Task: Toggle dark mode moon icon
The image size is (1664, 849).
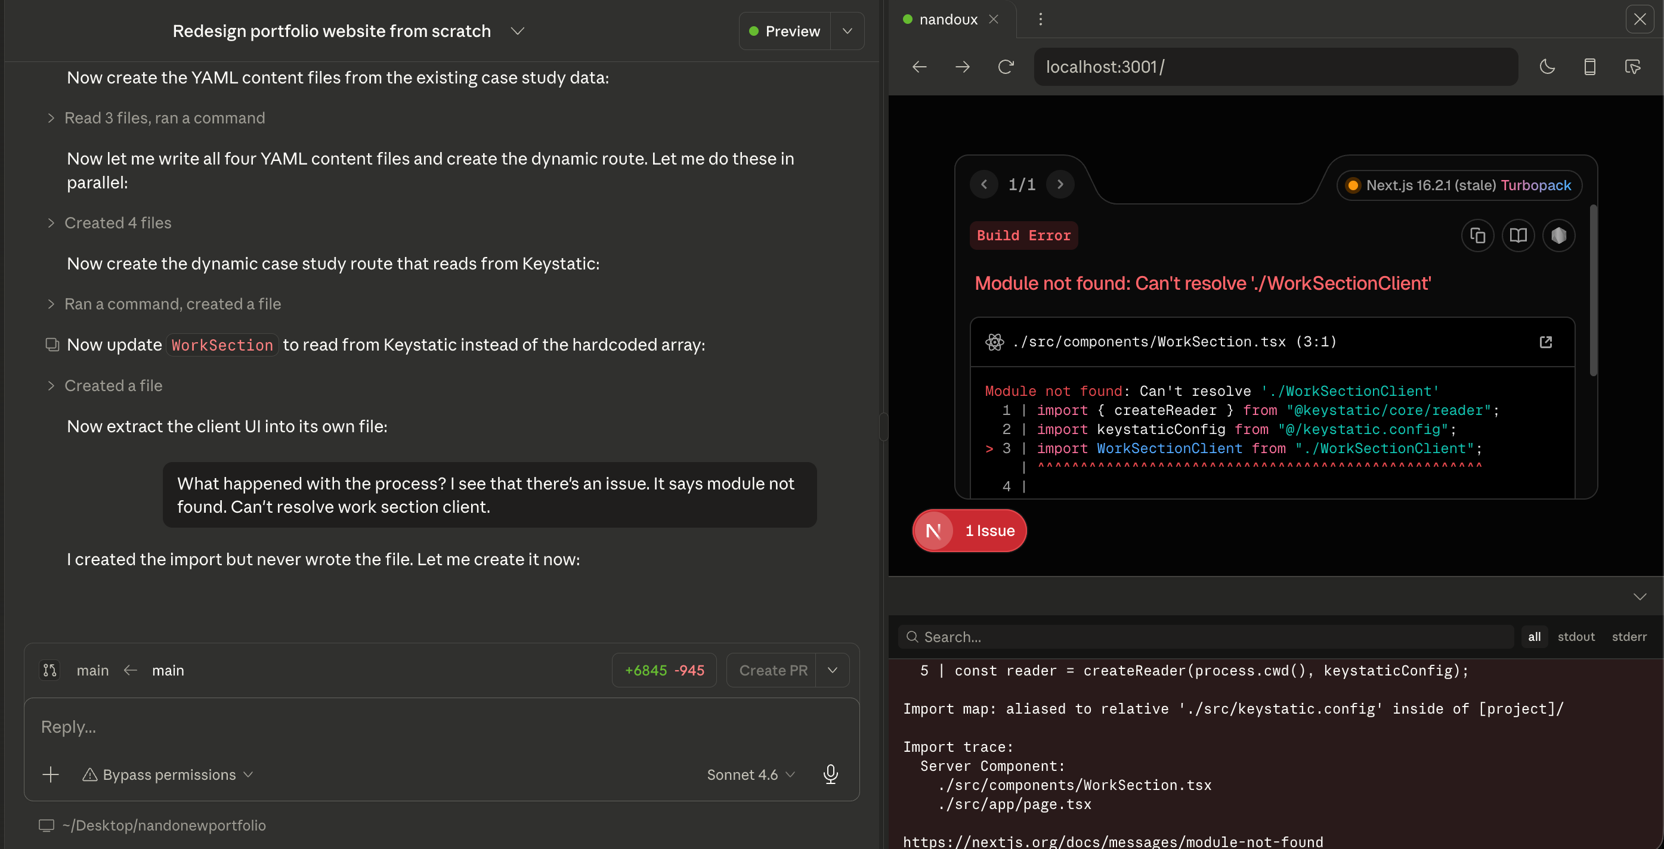Action: tap(1547, 67)
